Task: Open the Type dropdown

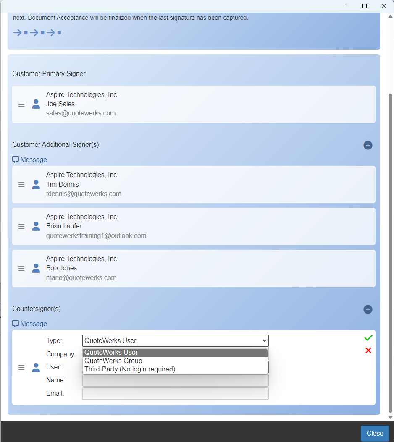Action: tap(176, 340)
